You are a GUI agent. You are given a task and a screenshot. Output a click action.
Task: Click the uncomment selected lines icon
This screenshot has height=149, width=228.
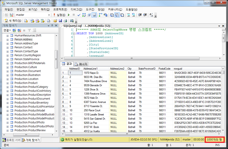(133, 15)
